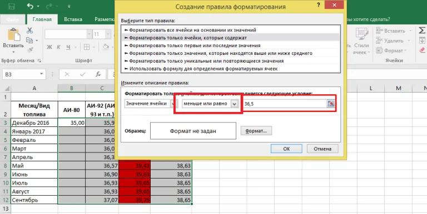Open the Copy dropdown arrow
This screenshot has width=427, height=214.
click(x=37, y=40)
